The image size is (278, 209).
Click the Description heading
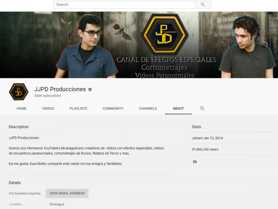click(18, 127)
